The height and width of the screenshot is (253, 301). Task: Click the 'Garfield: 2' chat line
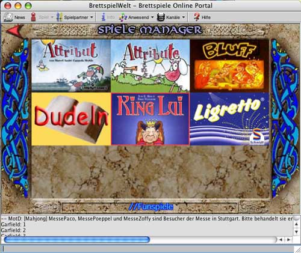13,230
